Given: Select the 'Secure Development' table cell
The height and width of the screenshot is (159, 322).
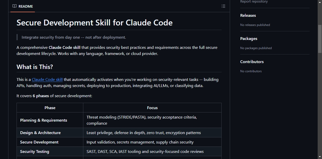Looking at the screenshot, I should (x=50, y=142).
